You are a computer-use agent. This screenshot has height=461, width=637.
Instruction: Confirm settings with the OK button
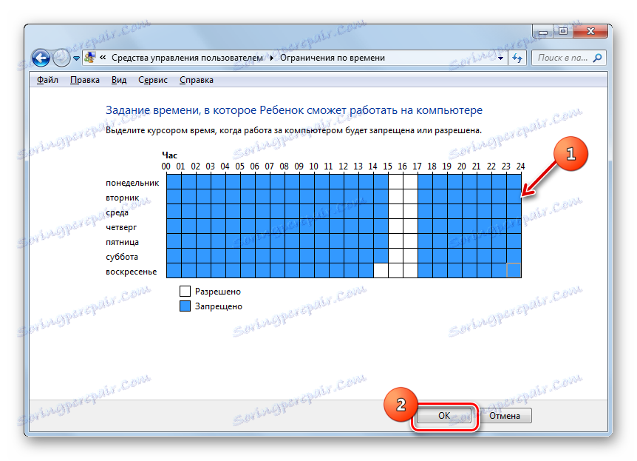click(444, 415)
